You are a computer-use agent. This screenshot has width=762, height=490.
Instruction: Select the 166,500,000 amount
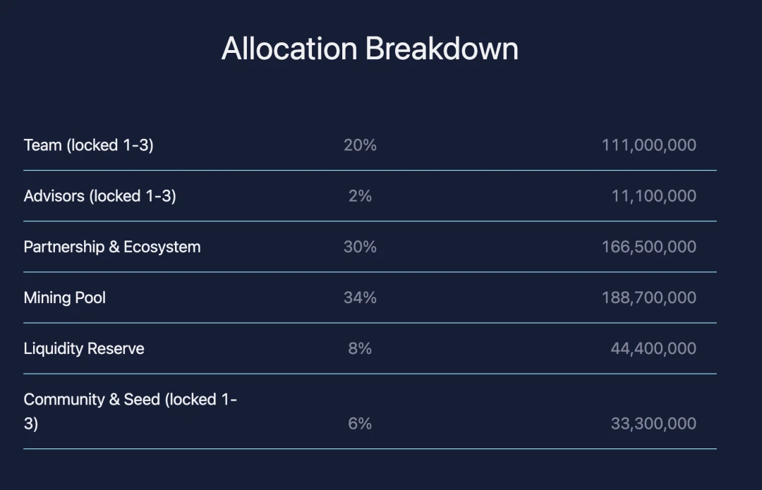(x=649, y=247)
